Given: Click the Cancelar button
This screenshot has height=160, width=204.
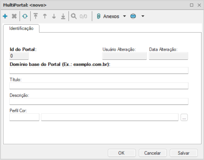Looking at the screenshot, I should 153,153.
